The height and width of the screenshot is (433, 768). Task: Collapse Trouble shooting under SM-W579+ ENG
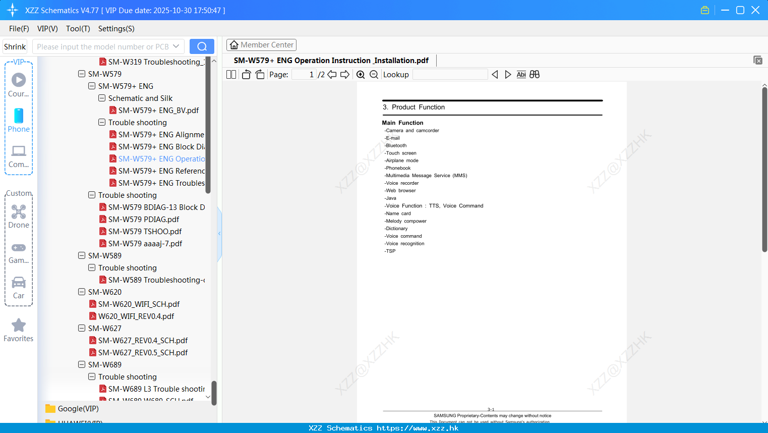pyautogui.click(x=102, y=122)
